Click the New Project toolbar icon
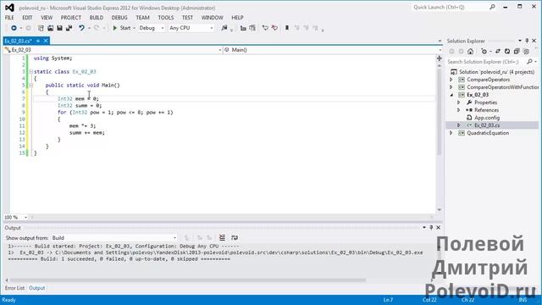 [x=41, y=28]
